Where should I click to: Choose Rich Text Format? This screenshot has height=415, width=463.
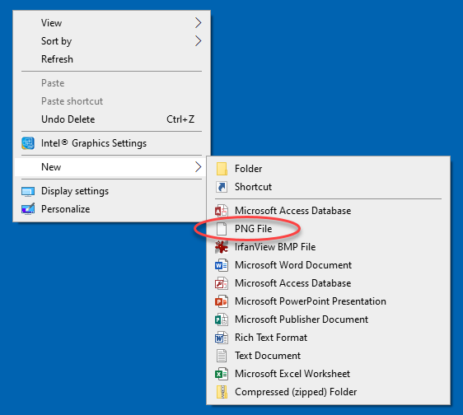329,338
